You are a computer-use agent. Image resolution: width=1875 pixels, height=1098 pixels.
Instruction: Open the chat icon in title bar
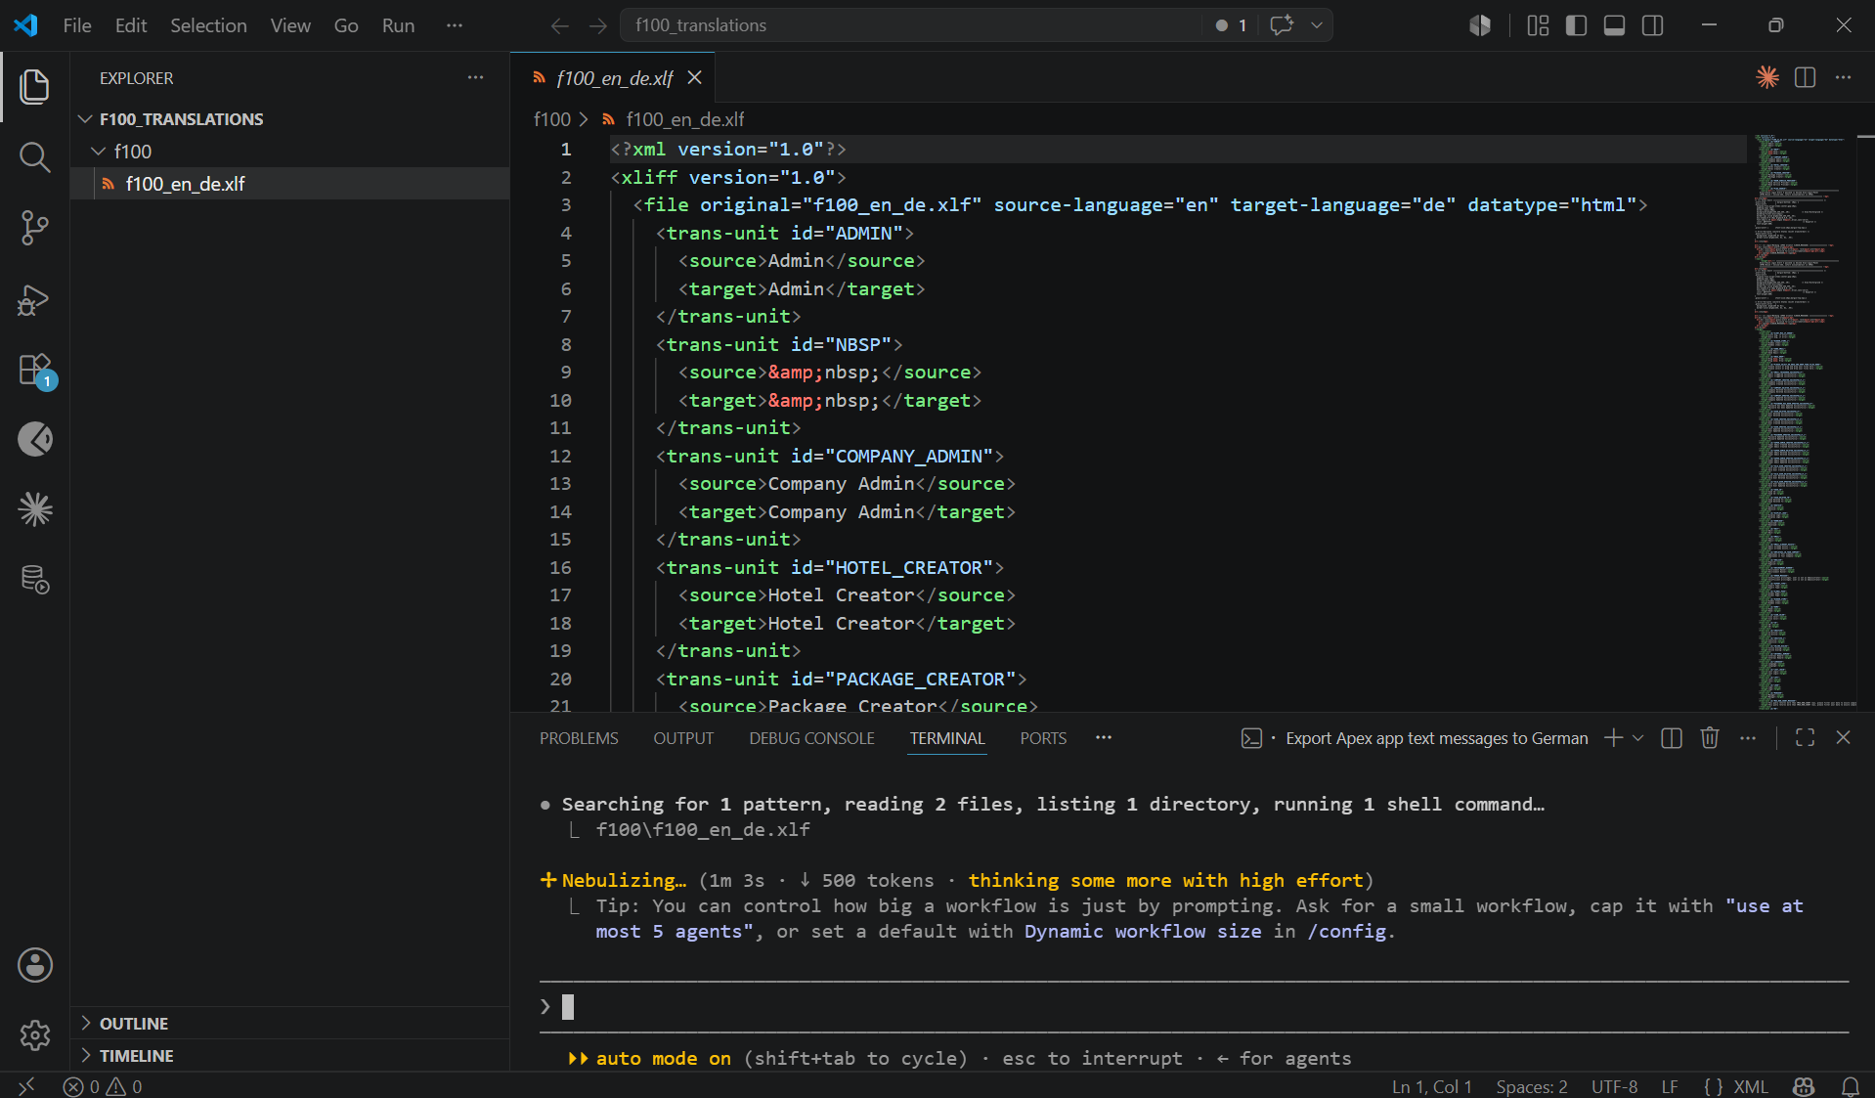[1282, 25]
